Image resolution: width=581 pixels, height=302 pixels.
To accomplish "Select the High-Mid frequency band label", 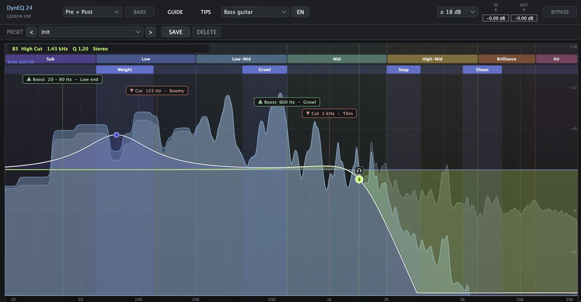I will [432, 59].
